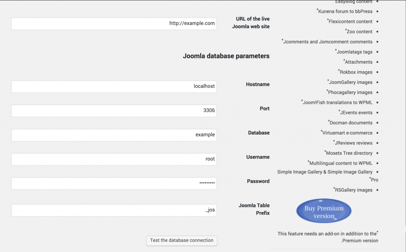Click the 'Database' field label
The height and width of the screenshot is (252, 406).
point(259,133)
